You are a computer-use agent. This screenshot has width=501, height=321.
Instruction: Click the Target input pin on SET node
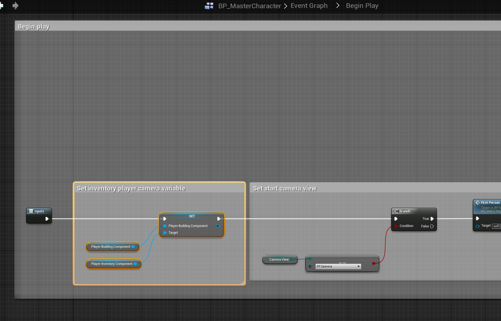(165, 233)
